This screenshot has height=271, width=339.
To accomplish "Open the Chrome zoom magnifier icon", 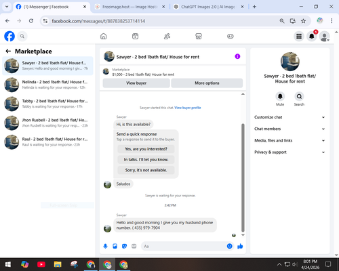I will coord(282,21).
